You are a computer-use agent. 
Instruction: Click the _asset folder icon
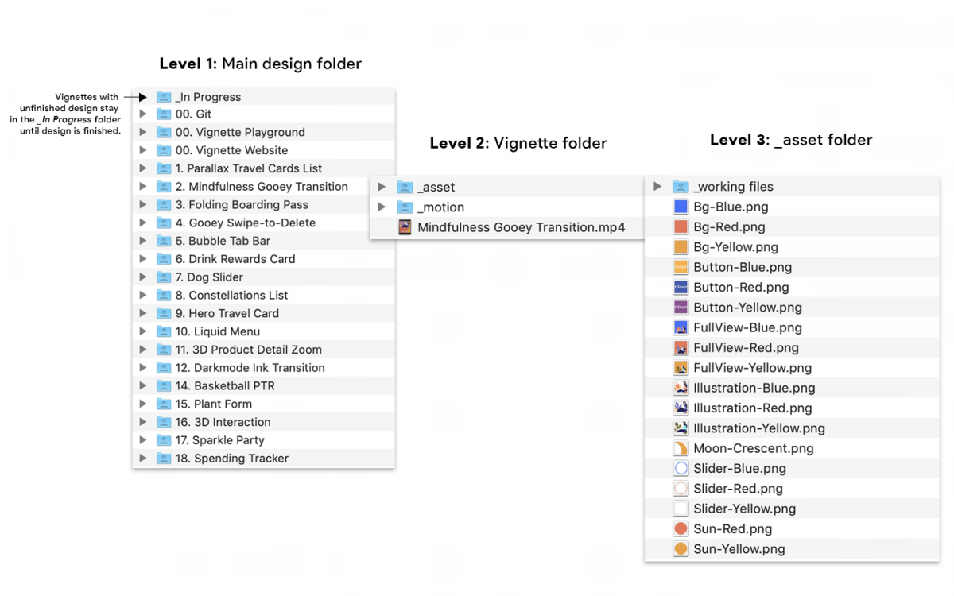tap(404, 187)
